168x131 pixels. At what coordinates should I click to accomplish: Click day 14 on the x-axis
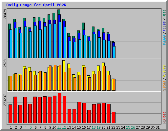[74, 127]
